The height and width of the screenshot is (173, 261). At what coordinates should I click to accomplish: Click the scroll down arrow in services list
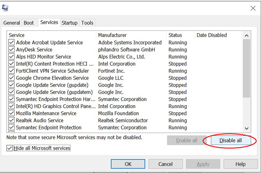(246, 128)
